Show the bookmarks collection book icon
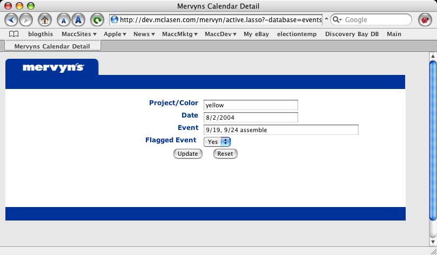This screenshot has height=255, width=437. pyautogui.click(x=14, y=34)
